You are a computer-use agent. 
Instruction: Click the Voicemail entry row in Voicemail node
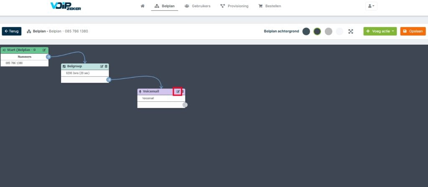[161, 98]
